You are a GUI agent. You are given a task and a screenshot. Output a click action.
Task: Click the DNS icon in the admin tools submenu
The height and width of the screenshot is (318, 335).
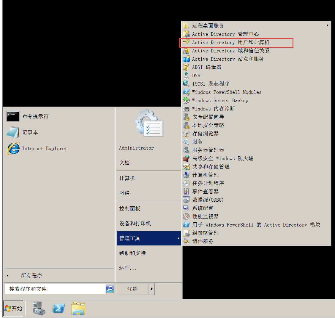186,76
